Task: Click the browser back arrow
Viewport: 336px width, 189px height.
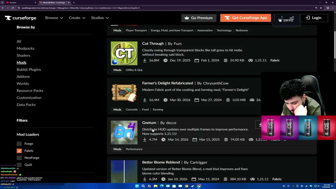Action: pos(3,8)
